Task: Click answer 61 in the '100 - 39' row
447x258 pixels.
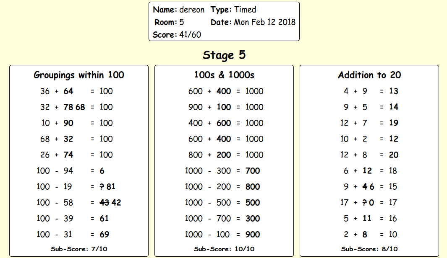Action: (x=104, y=219)
